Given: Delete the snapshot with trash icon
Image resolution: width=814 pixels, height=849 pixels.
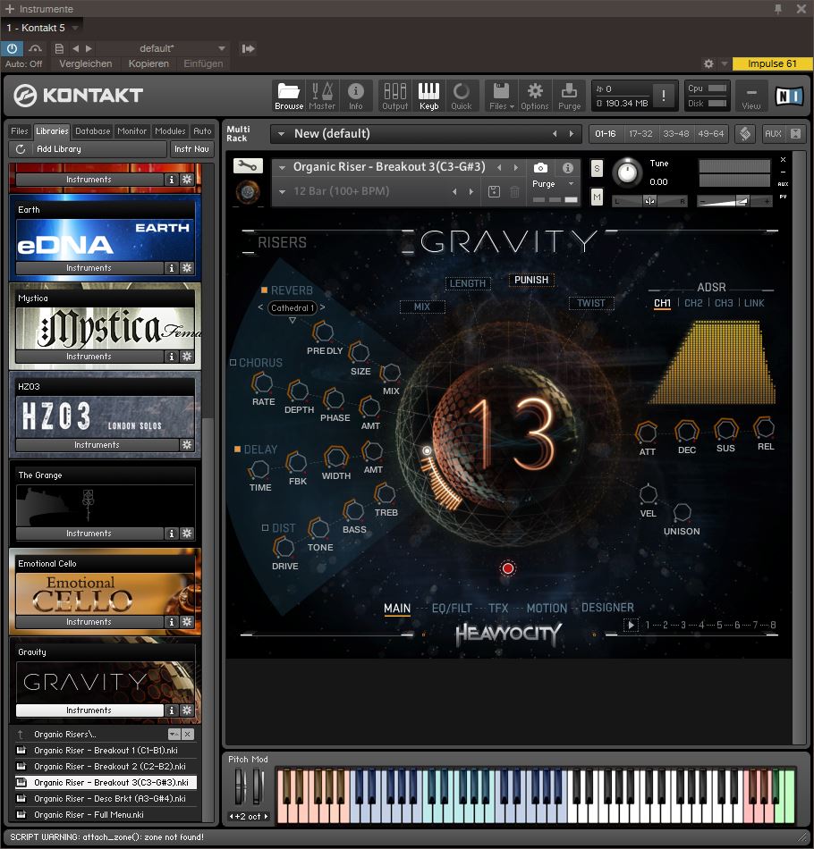Looking at the screenshot, I should tap(515, 191).
